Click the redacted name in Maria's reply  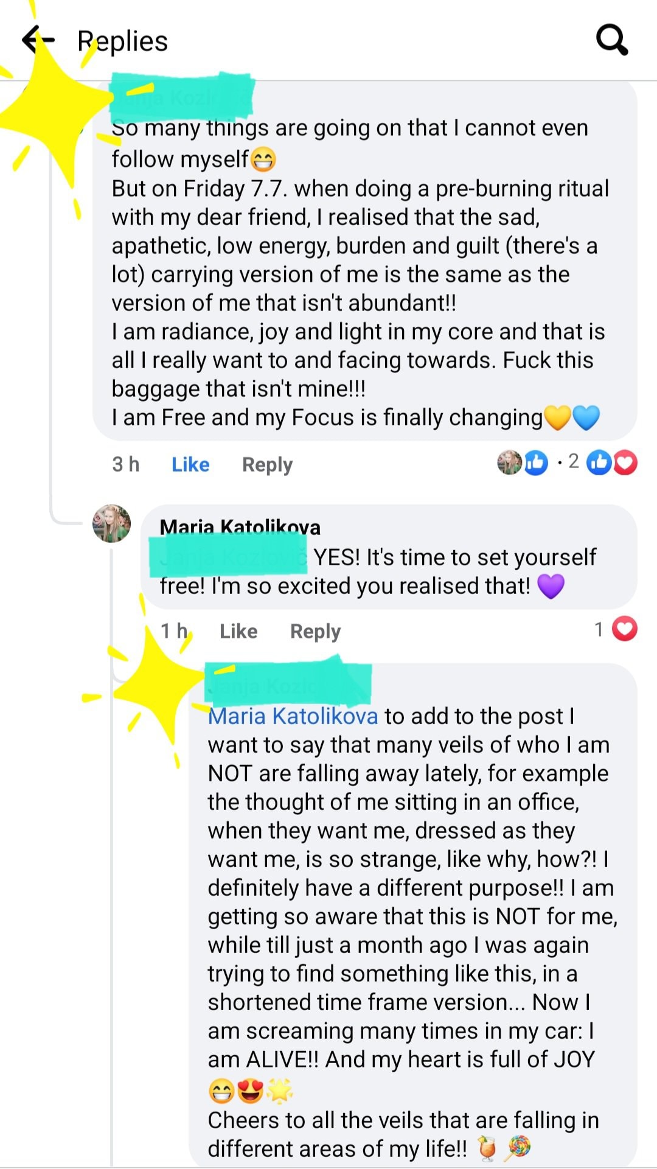(x=229, y=557)
